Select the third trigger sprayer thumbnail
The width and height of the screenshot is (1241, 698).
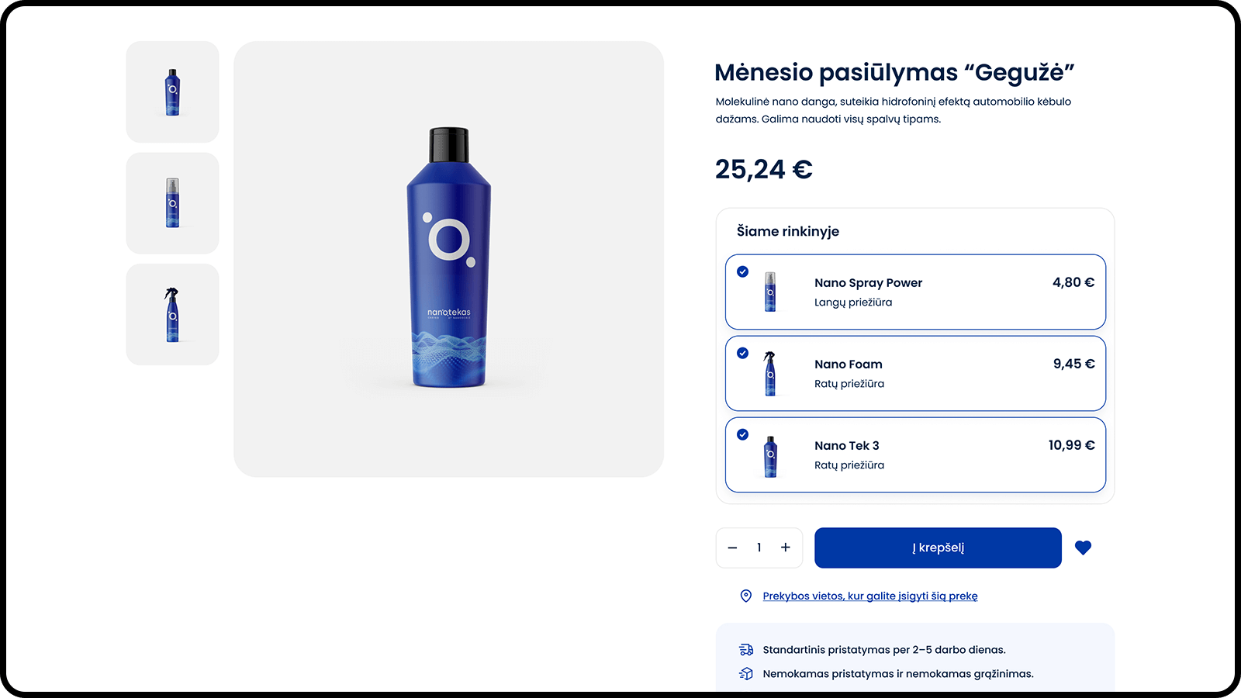(172, 314)
